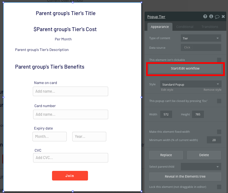The width and height of the screenshot is (228, 193).
Task: Expand the Standard Popup style dropdown
Action: pyautogui.click(x=191, y=84)
